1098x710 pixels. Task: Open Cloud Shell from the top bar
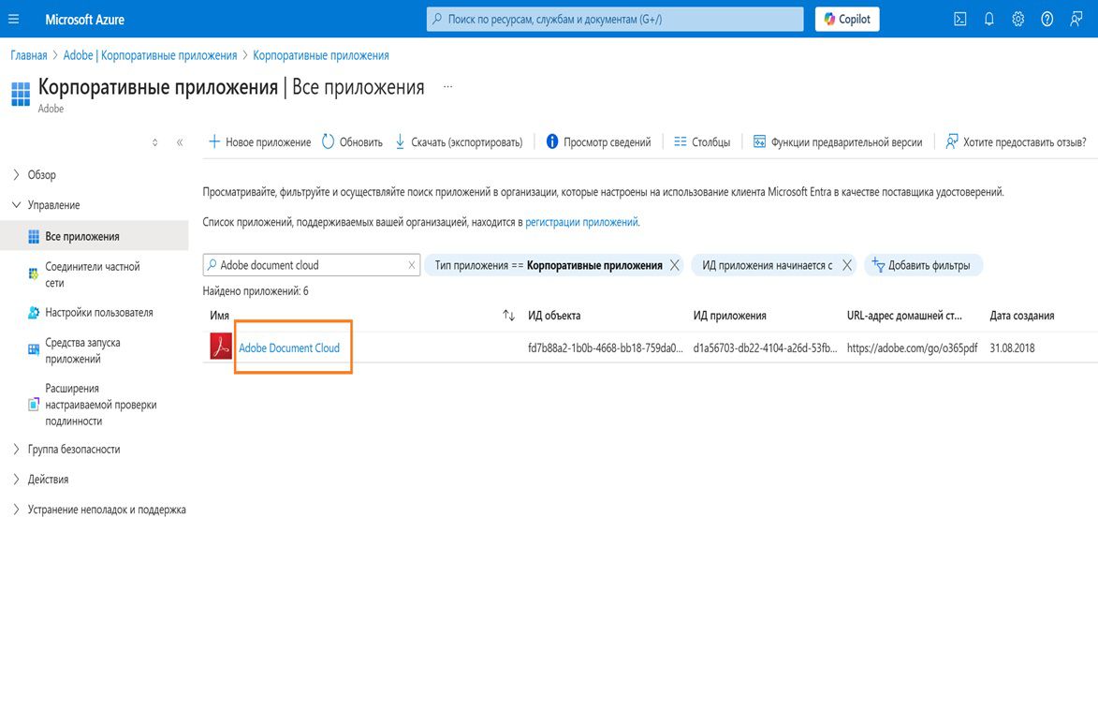click(x=959, y=18)
